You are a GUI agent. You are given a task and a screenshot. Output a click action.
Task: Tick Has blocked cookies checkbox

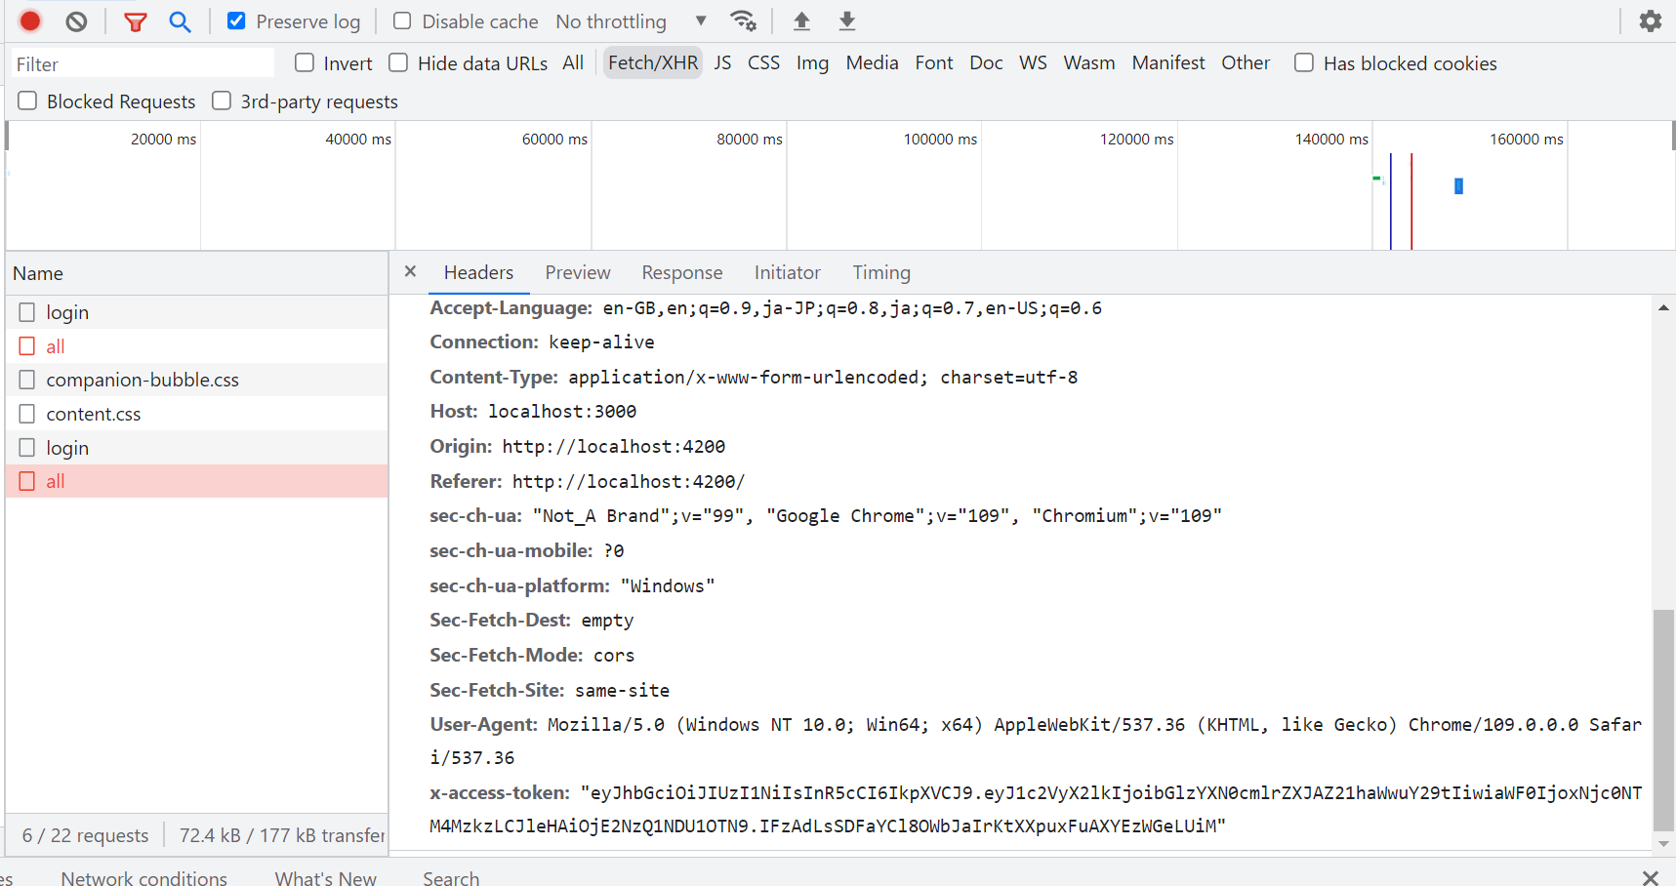point(1304,62)
